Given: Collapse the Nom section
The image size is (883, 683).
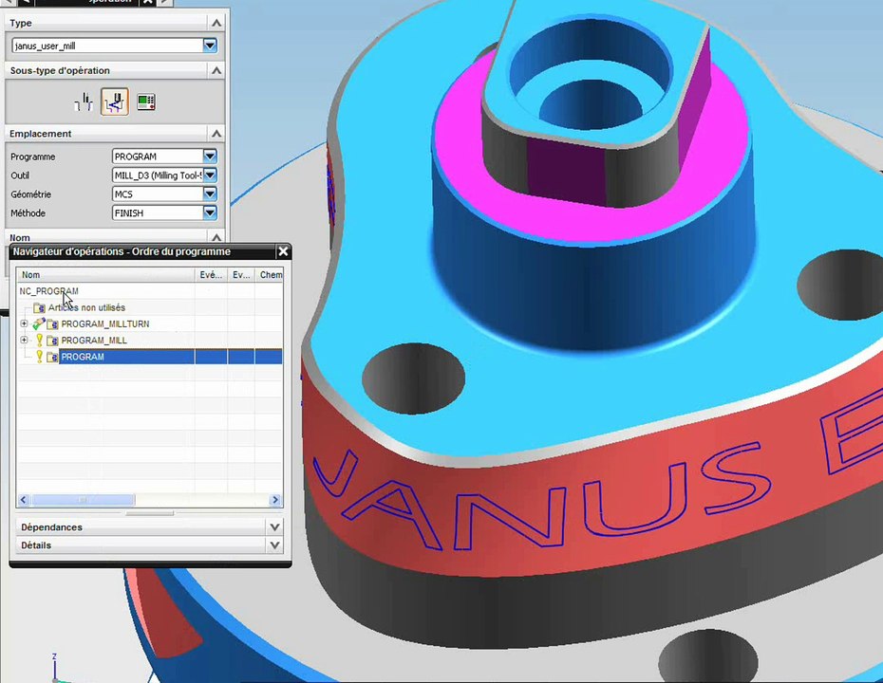Looking at the screenshot, I should click(216, 237).
